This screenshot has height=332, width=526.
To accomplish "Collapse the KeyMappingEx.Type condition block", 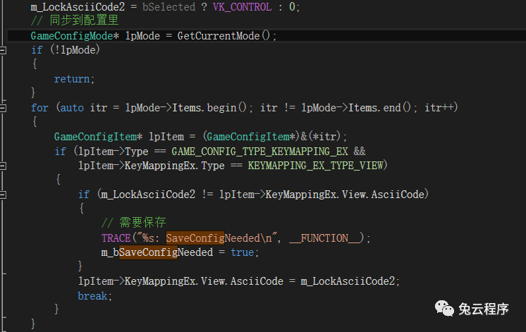I will (3, 166).
